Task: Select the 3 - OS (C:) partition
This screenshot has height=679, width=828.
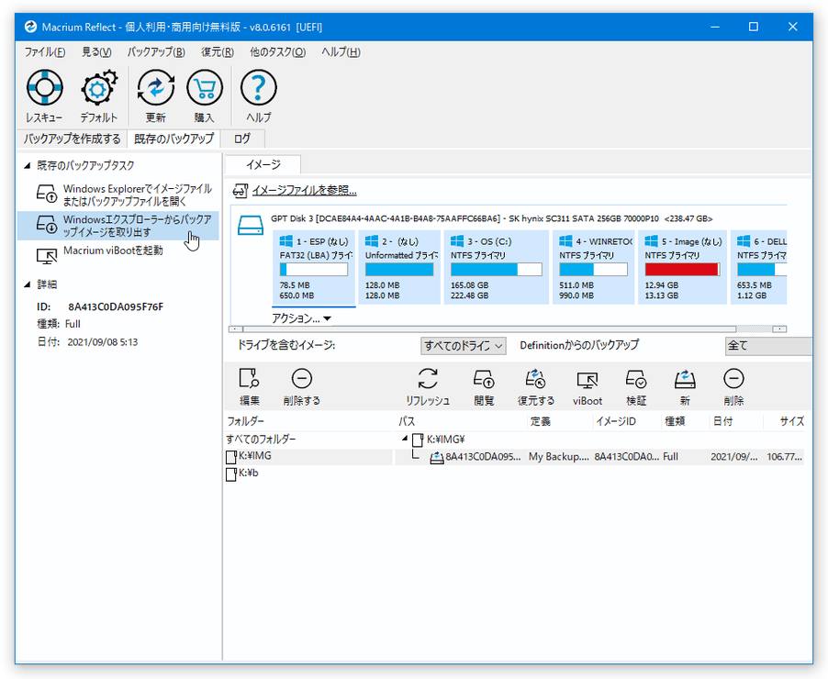Action: click(x=496, y=267)
